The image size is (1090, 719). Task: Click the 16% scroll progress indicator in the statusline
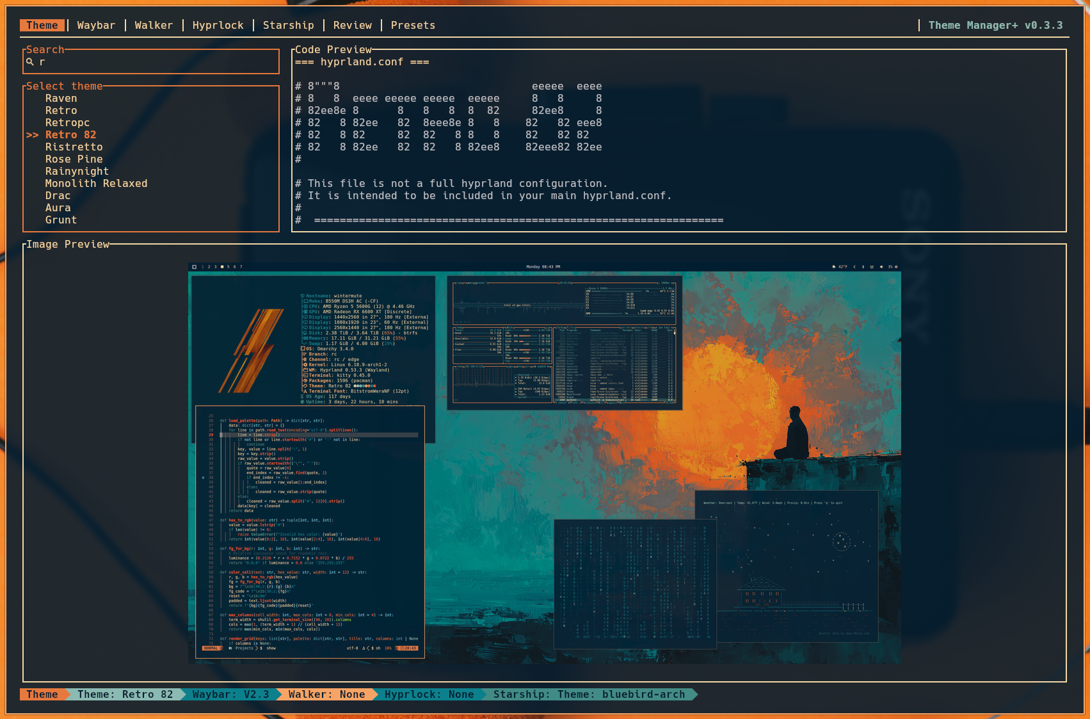pyautogui.click(x=389, y=648)
